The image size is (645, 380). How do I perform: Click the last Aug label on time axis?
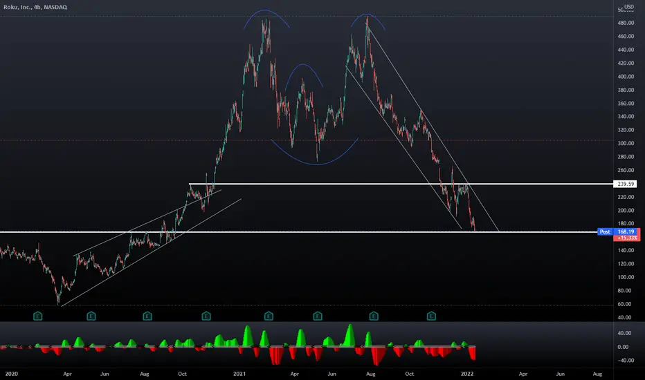tap(597, 374)
